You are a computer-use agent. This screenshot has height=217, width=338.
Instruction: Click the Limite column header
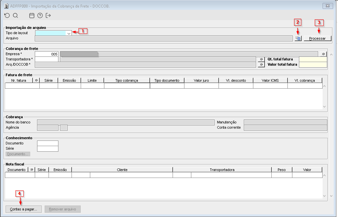coord(92,80)
